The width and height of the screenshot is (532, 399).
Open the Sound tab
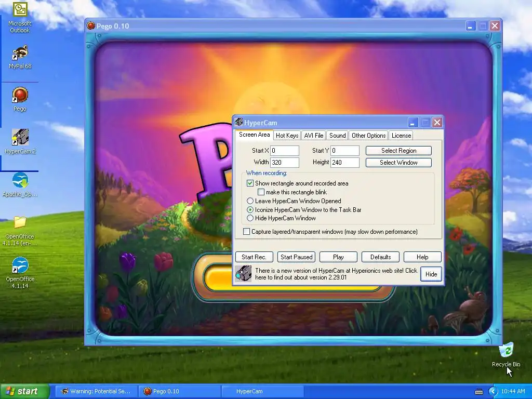[x=337, y=136]
